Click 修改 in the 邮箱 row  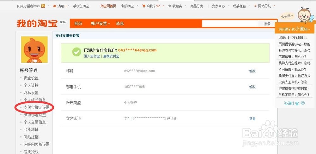pos(252,71)
